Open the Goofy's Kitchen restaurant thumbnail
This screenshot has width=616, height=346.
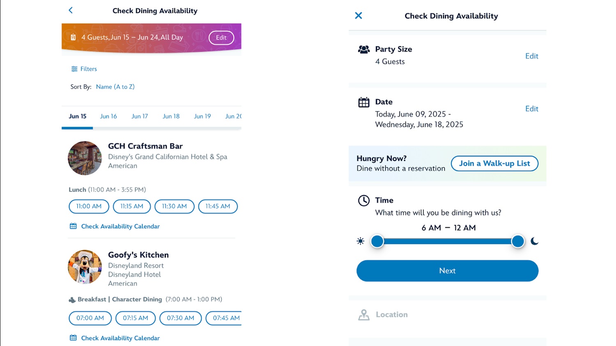[x=85, y=267]
